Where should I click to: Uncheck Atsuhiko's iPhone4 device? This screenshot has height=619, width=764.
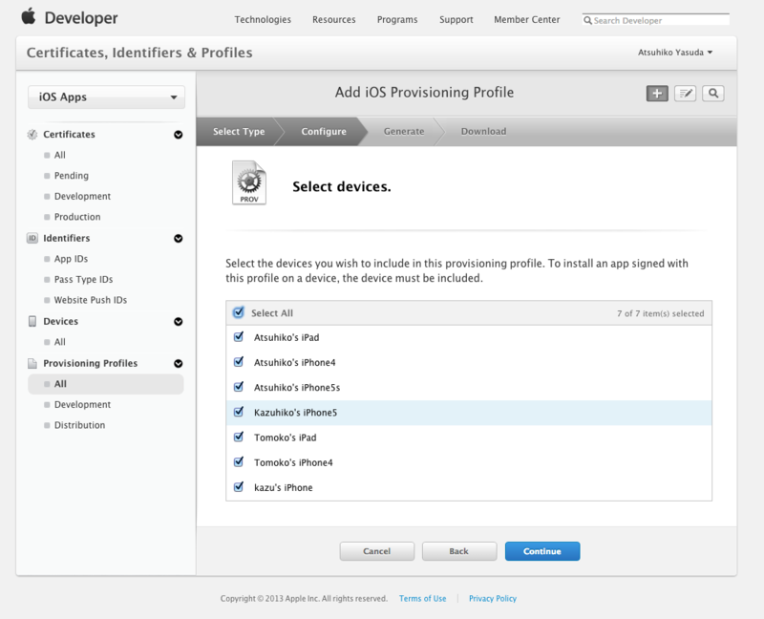[x=238, y=362]
